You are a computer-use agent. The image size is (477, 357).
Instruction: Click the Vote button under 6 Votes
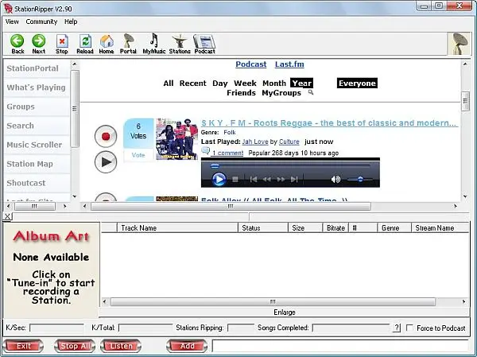pyautogui.click(x=138, y=155)
